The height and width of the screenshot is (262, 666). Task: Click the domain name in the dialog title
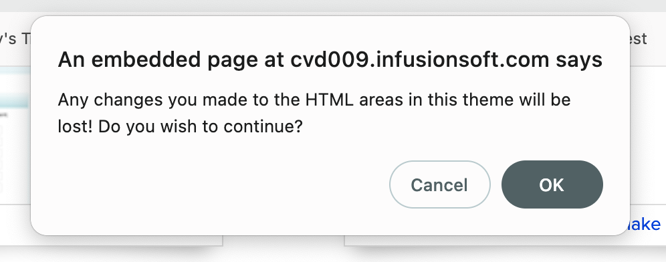[420, 60]
